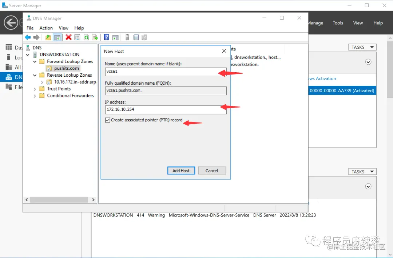Click the tree pane horizontal scrollbar thumb
This screenshot has width=393, height=258.
(59, 200)
